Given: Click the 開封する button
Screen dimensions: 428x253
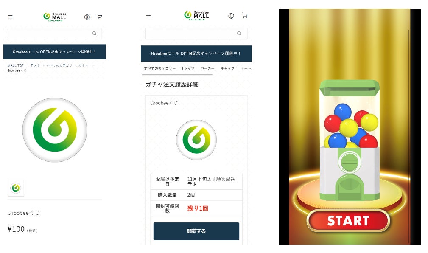Looking at the screenshot, I should coord(196,231).
